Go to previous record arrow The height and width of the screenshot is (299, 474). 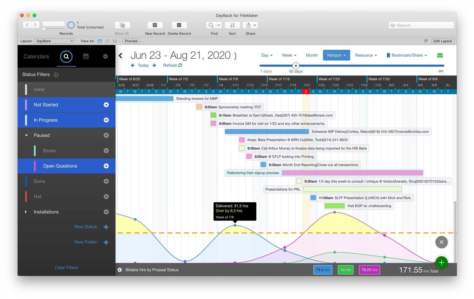27,25
